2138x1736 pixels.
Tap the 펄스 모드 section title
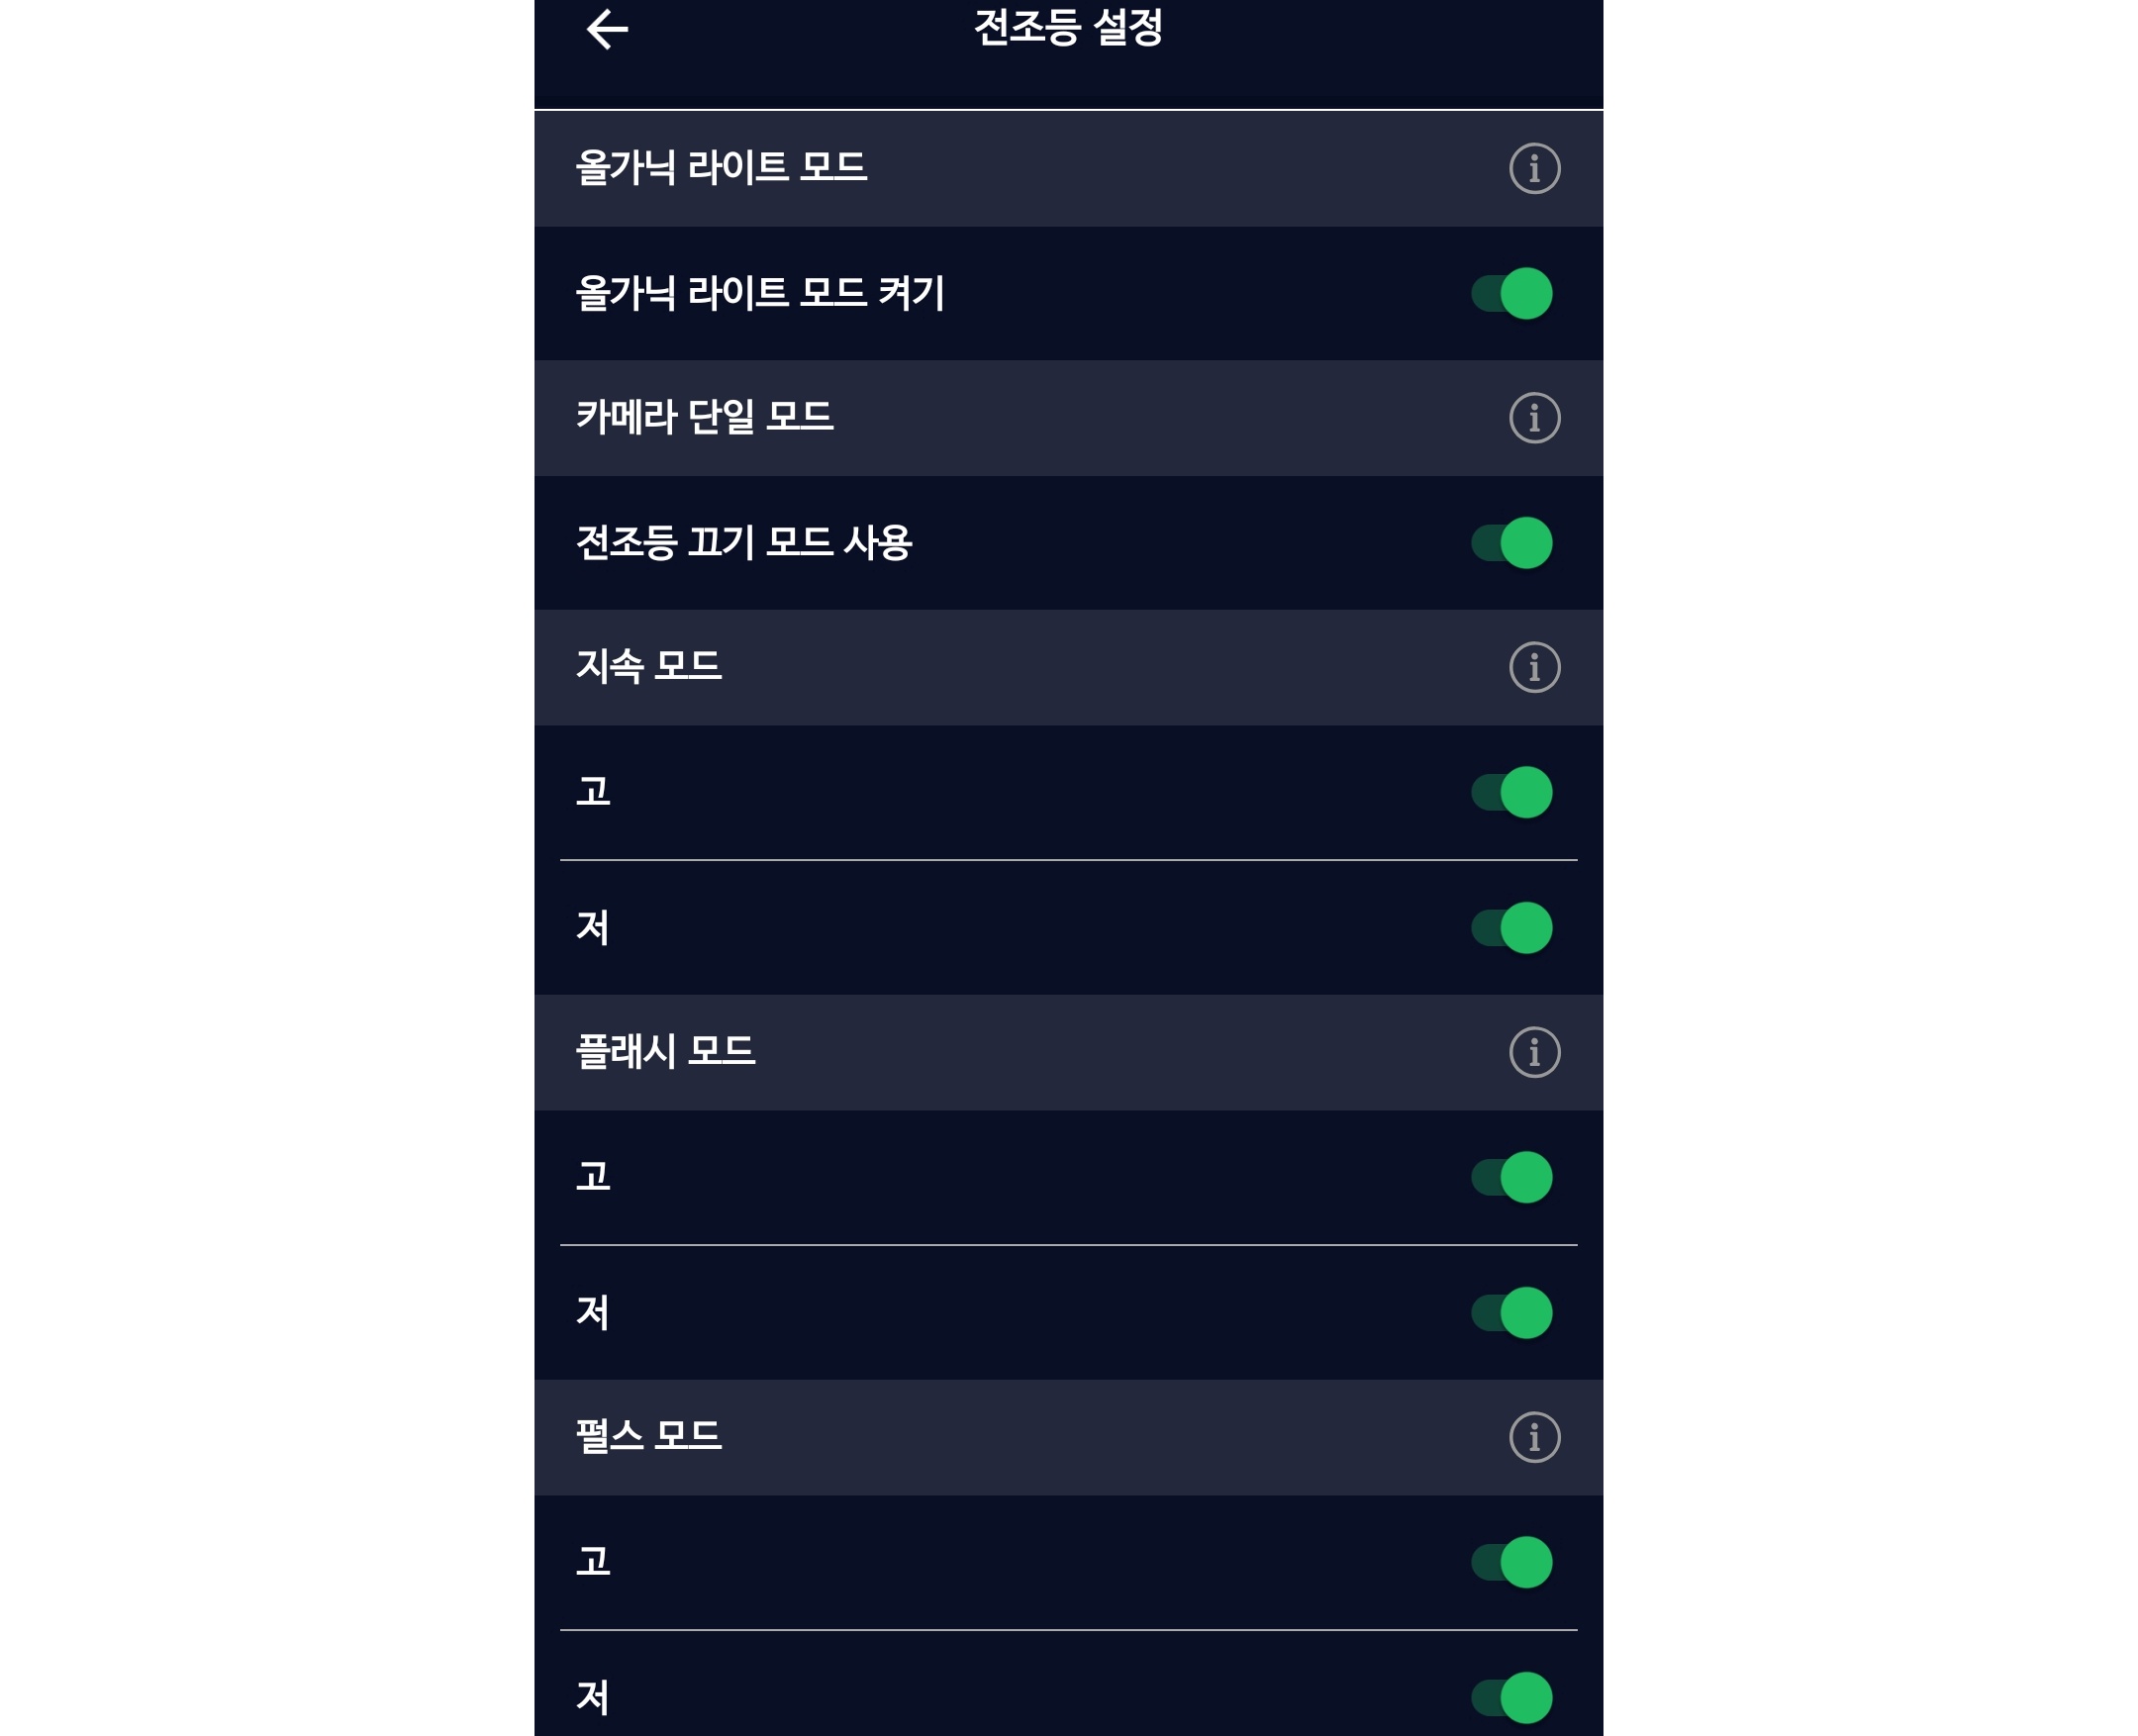click(649, 1437)
